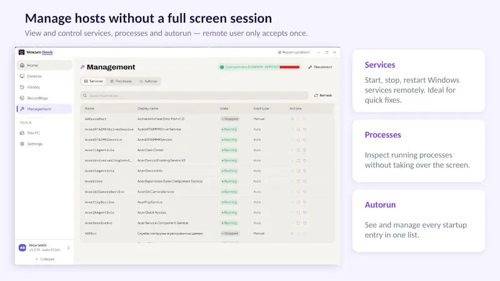Image resolution: width=500 pixels, height=281 pixels.
Task: Sort by the State column header
Action: tap(224, 109)
